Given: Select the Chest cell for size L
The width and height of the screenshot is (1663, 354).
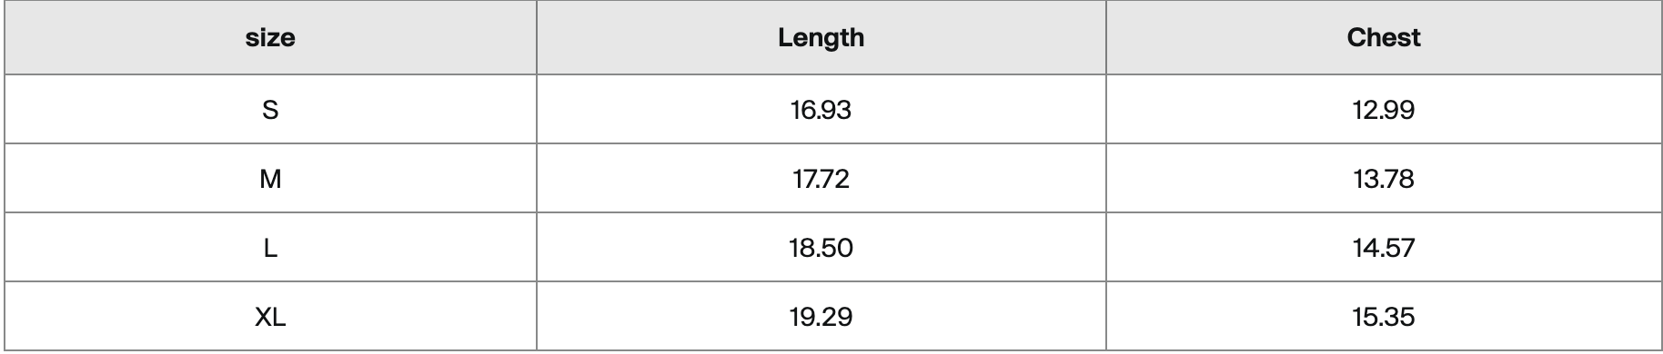Looking at the screenshot, I should (x=1384, y=247).
